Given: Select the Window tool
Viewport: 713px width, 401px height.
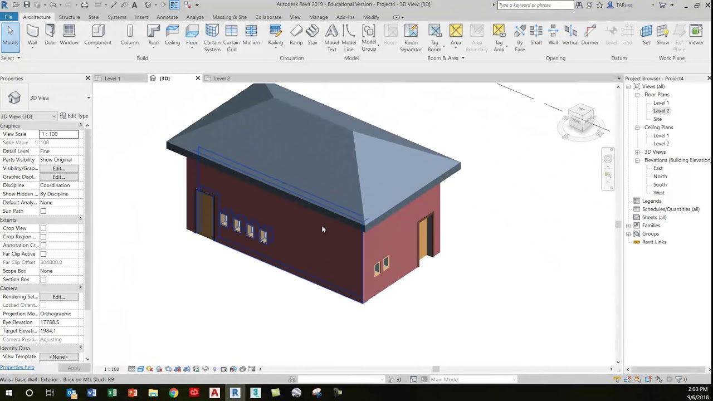Looking at the screenshot, I should point(69,35).
